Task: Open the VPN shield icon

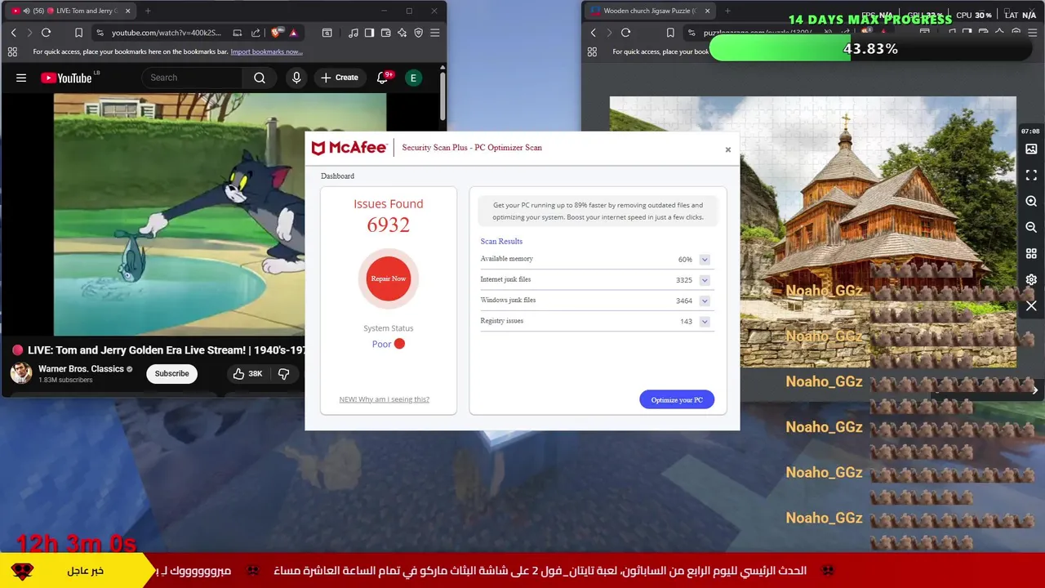Action: (x=418, y=33)
